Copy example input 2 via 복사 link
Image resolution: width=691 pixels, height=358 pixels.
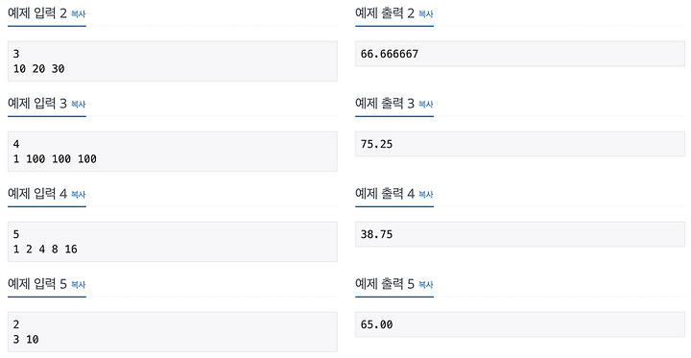pos(78,14)
